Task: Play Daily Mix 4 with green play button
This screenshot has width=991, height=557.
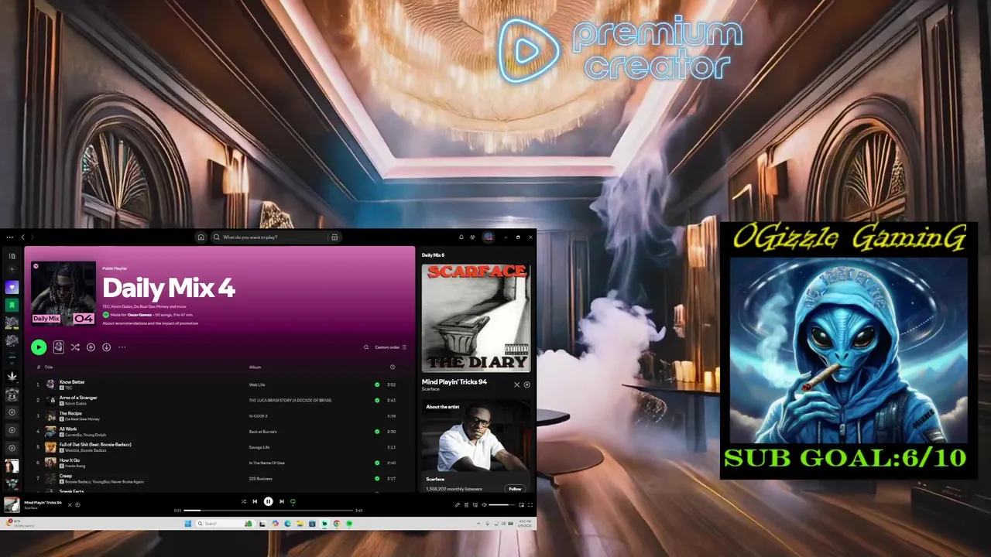Action: [x=39, y=347]
